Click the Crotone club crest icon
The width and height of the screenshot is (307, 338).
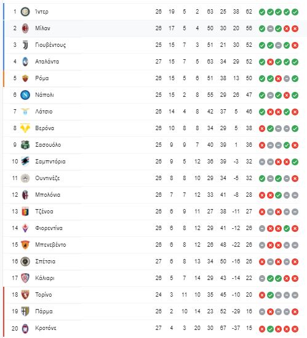25,328
